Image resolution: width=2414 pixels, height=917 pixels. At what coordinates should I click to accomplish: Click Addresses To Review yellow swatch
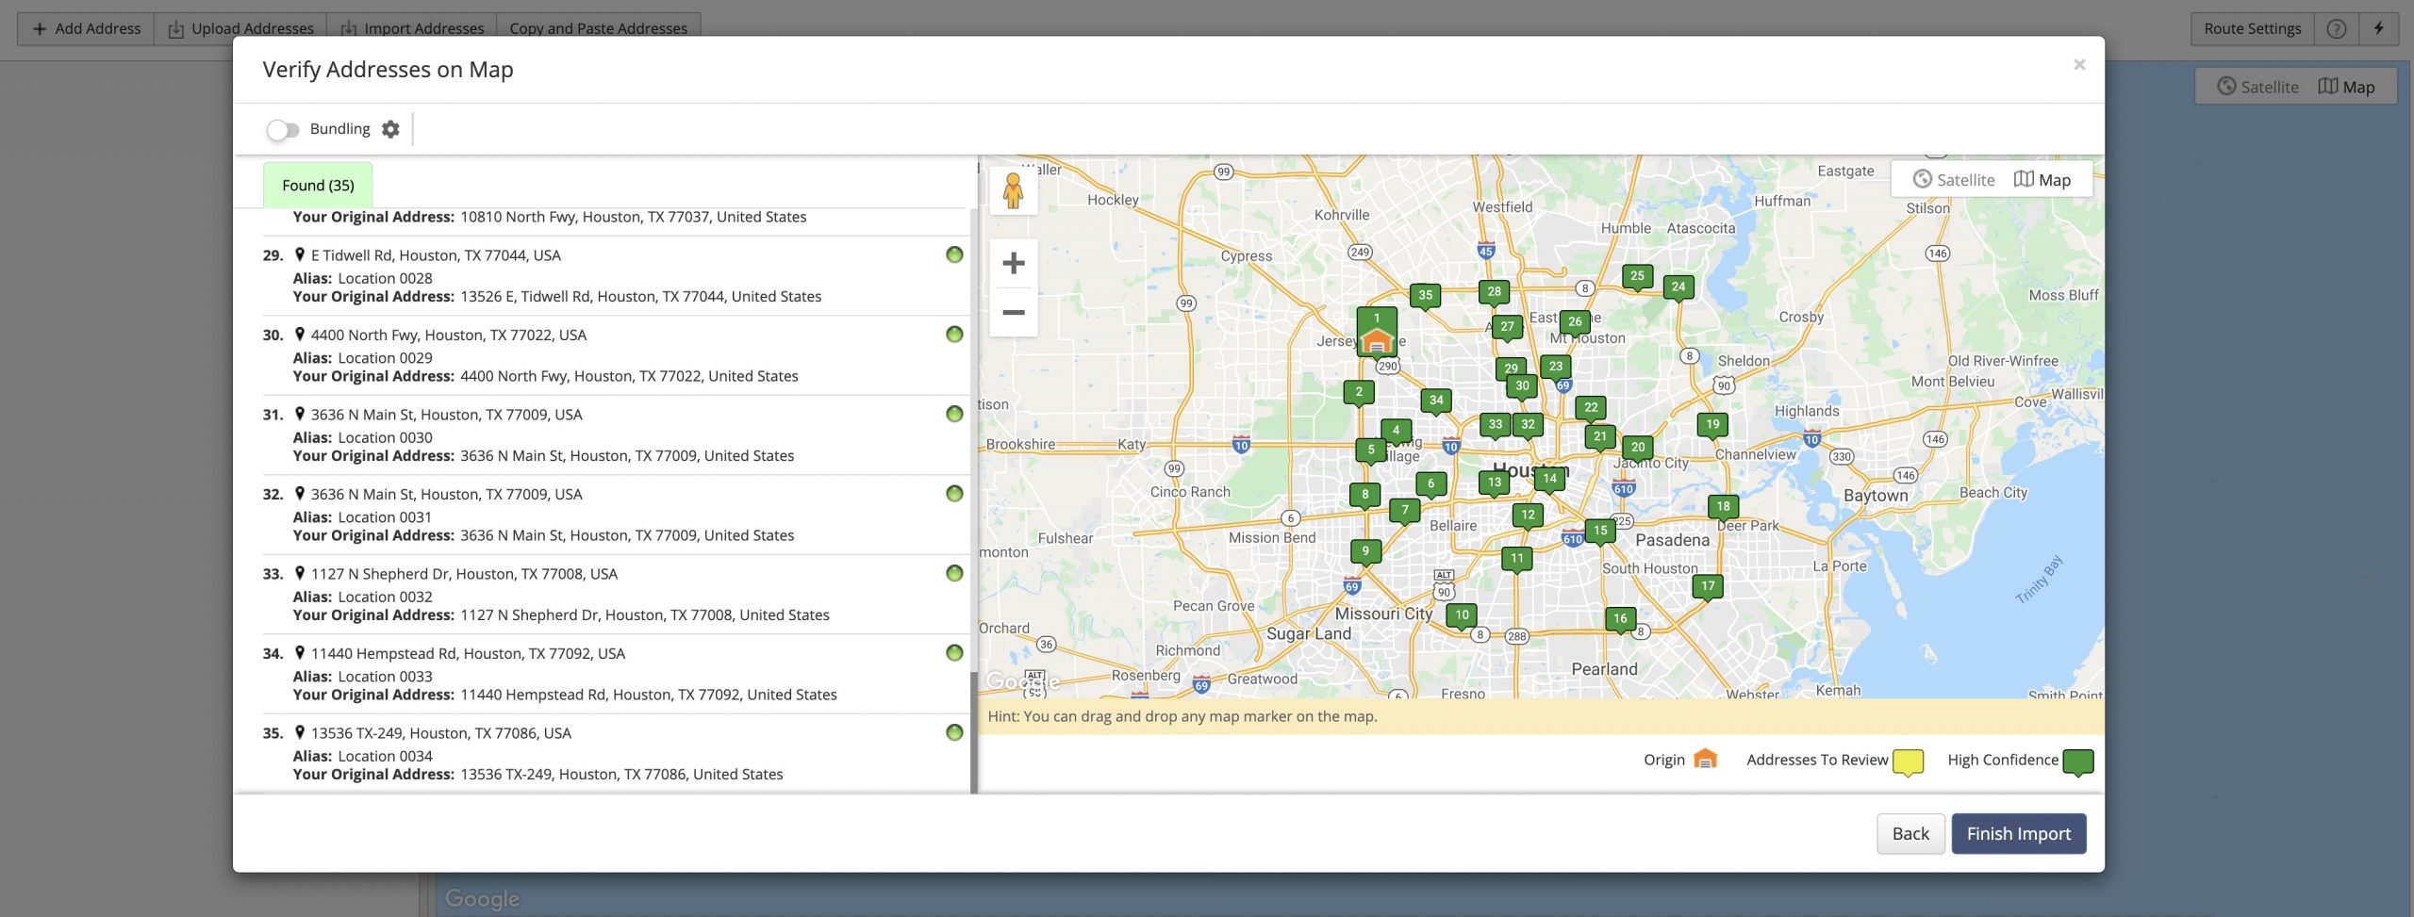click(1908, 761)
